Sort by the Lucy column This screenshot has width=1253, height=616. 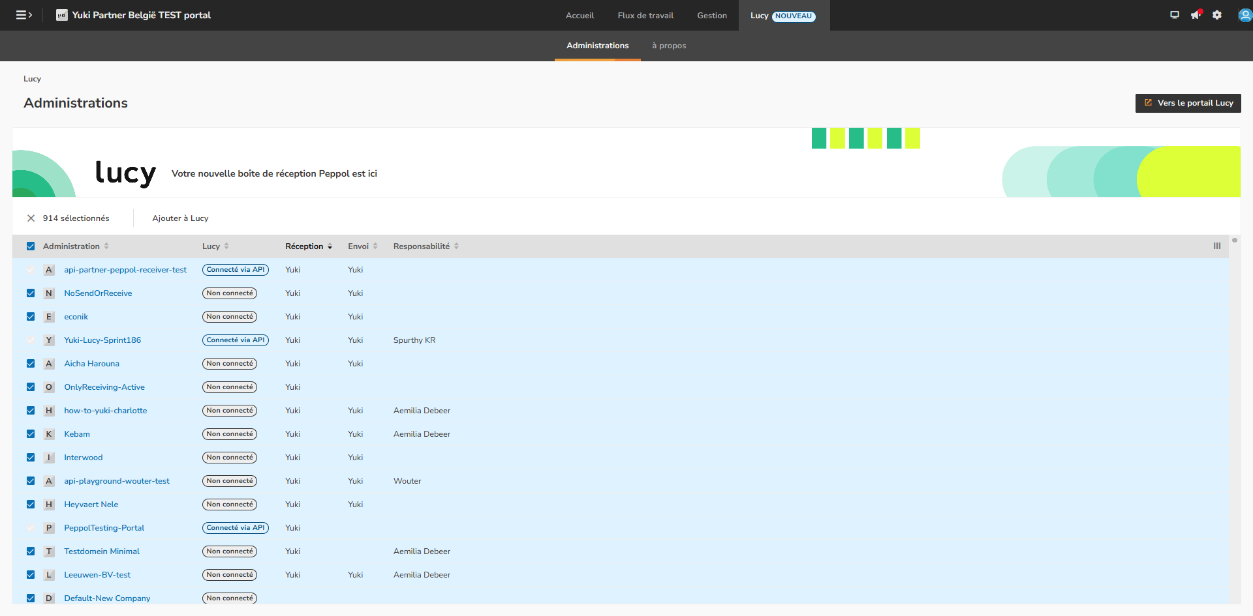pyautogui.click(x=215, y=246)
